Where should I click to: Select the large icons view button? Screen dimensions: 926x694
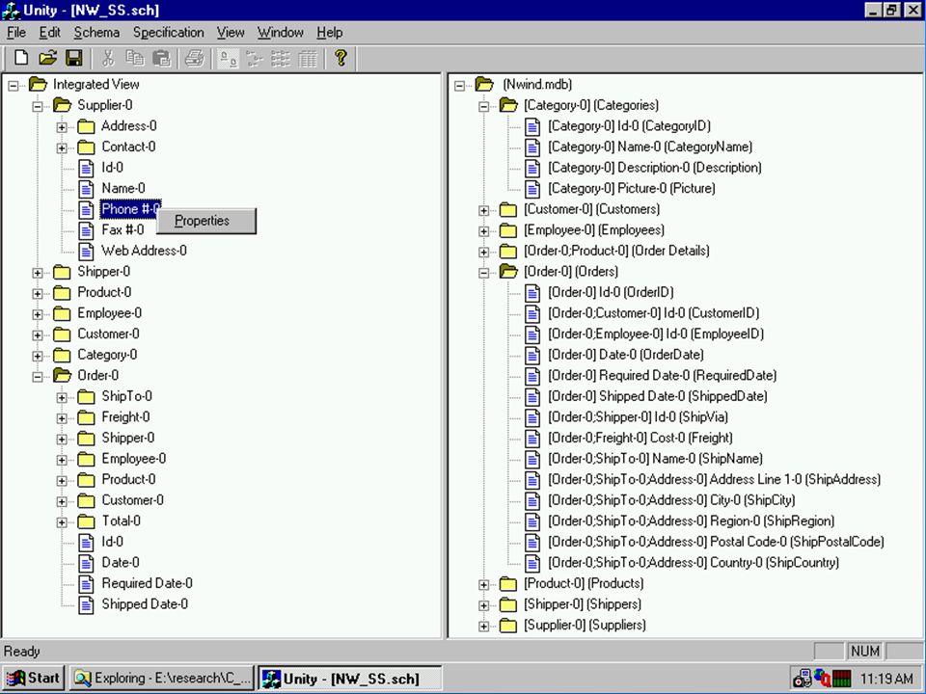(x=228, y=58)
